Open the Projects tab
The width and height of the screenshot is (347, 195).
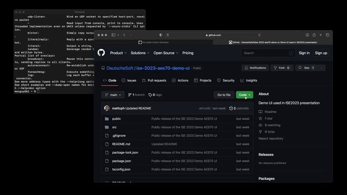203,81
